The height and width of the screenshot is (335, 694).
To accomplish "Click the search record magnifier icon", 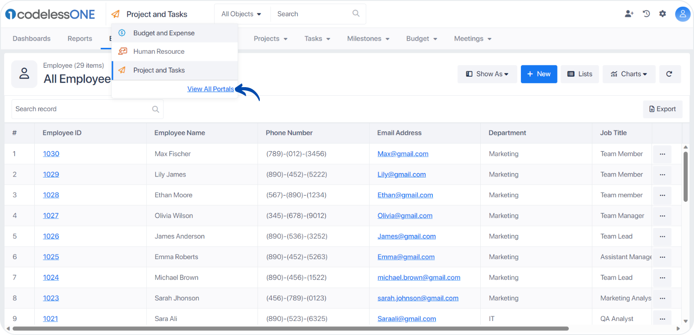I will 155,109.
